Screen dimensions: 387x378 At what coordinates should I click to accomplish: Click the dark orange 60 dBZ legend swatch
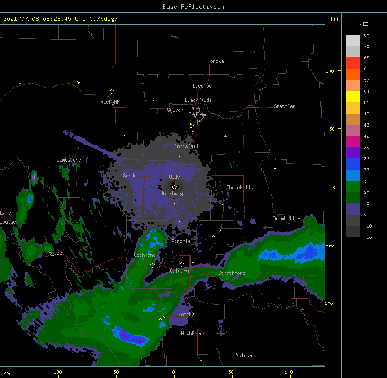pos(353,74)
